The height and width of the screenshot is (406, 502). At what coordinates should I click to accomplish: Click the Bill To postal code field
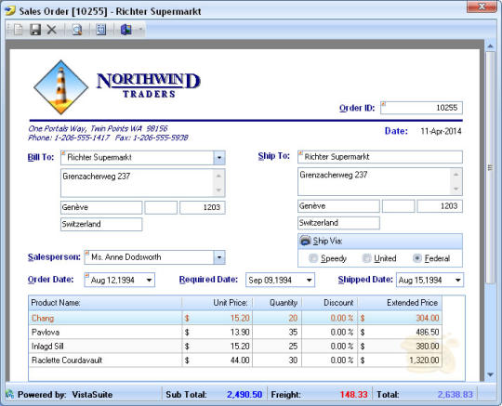203,207
